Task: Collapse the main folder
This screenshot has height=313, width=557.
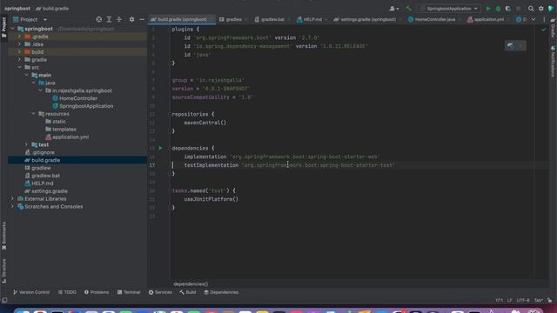Action: click(x=27, y=76)
